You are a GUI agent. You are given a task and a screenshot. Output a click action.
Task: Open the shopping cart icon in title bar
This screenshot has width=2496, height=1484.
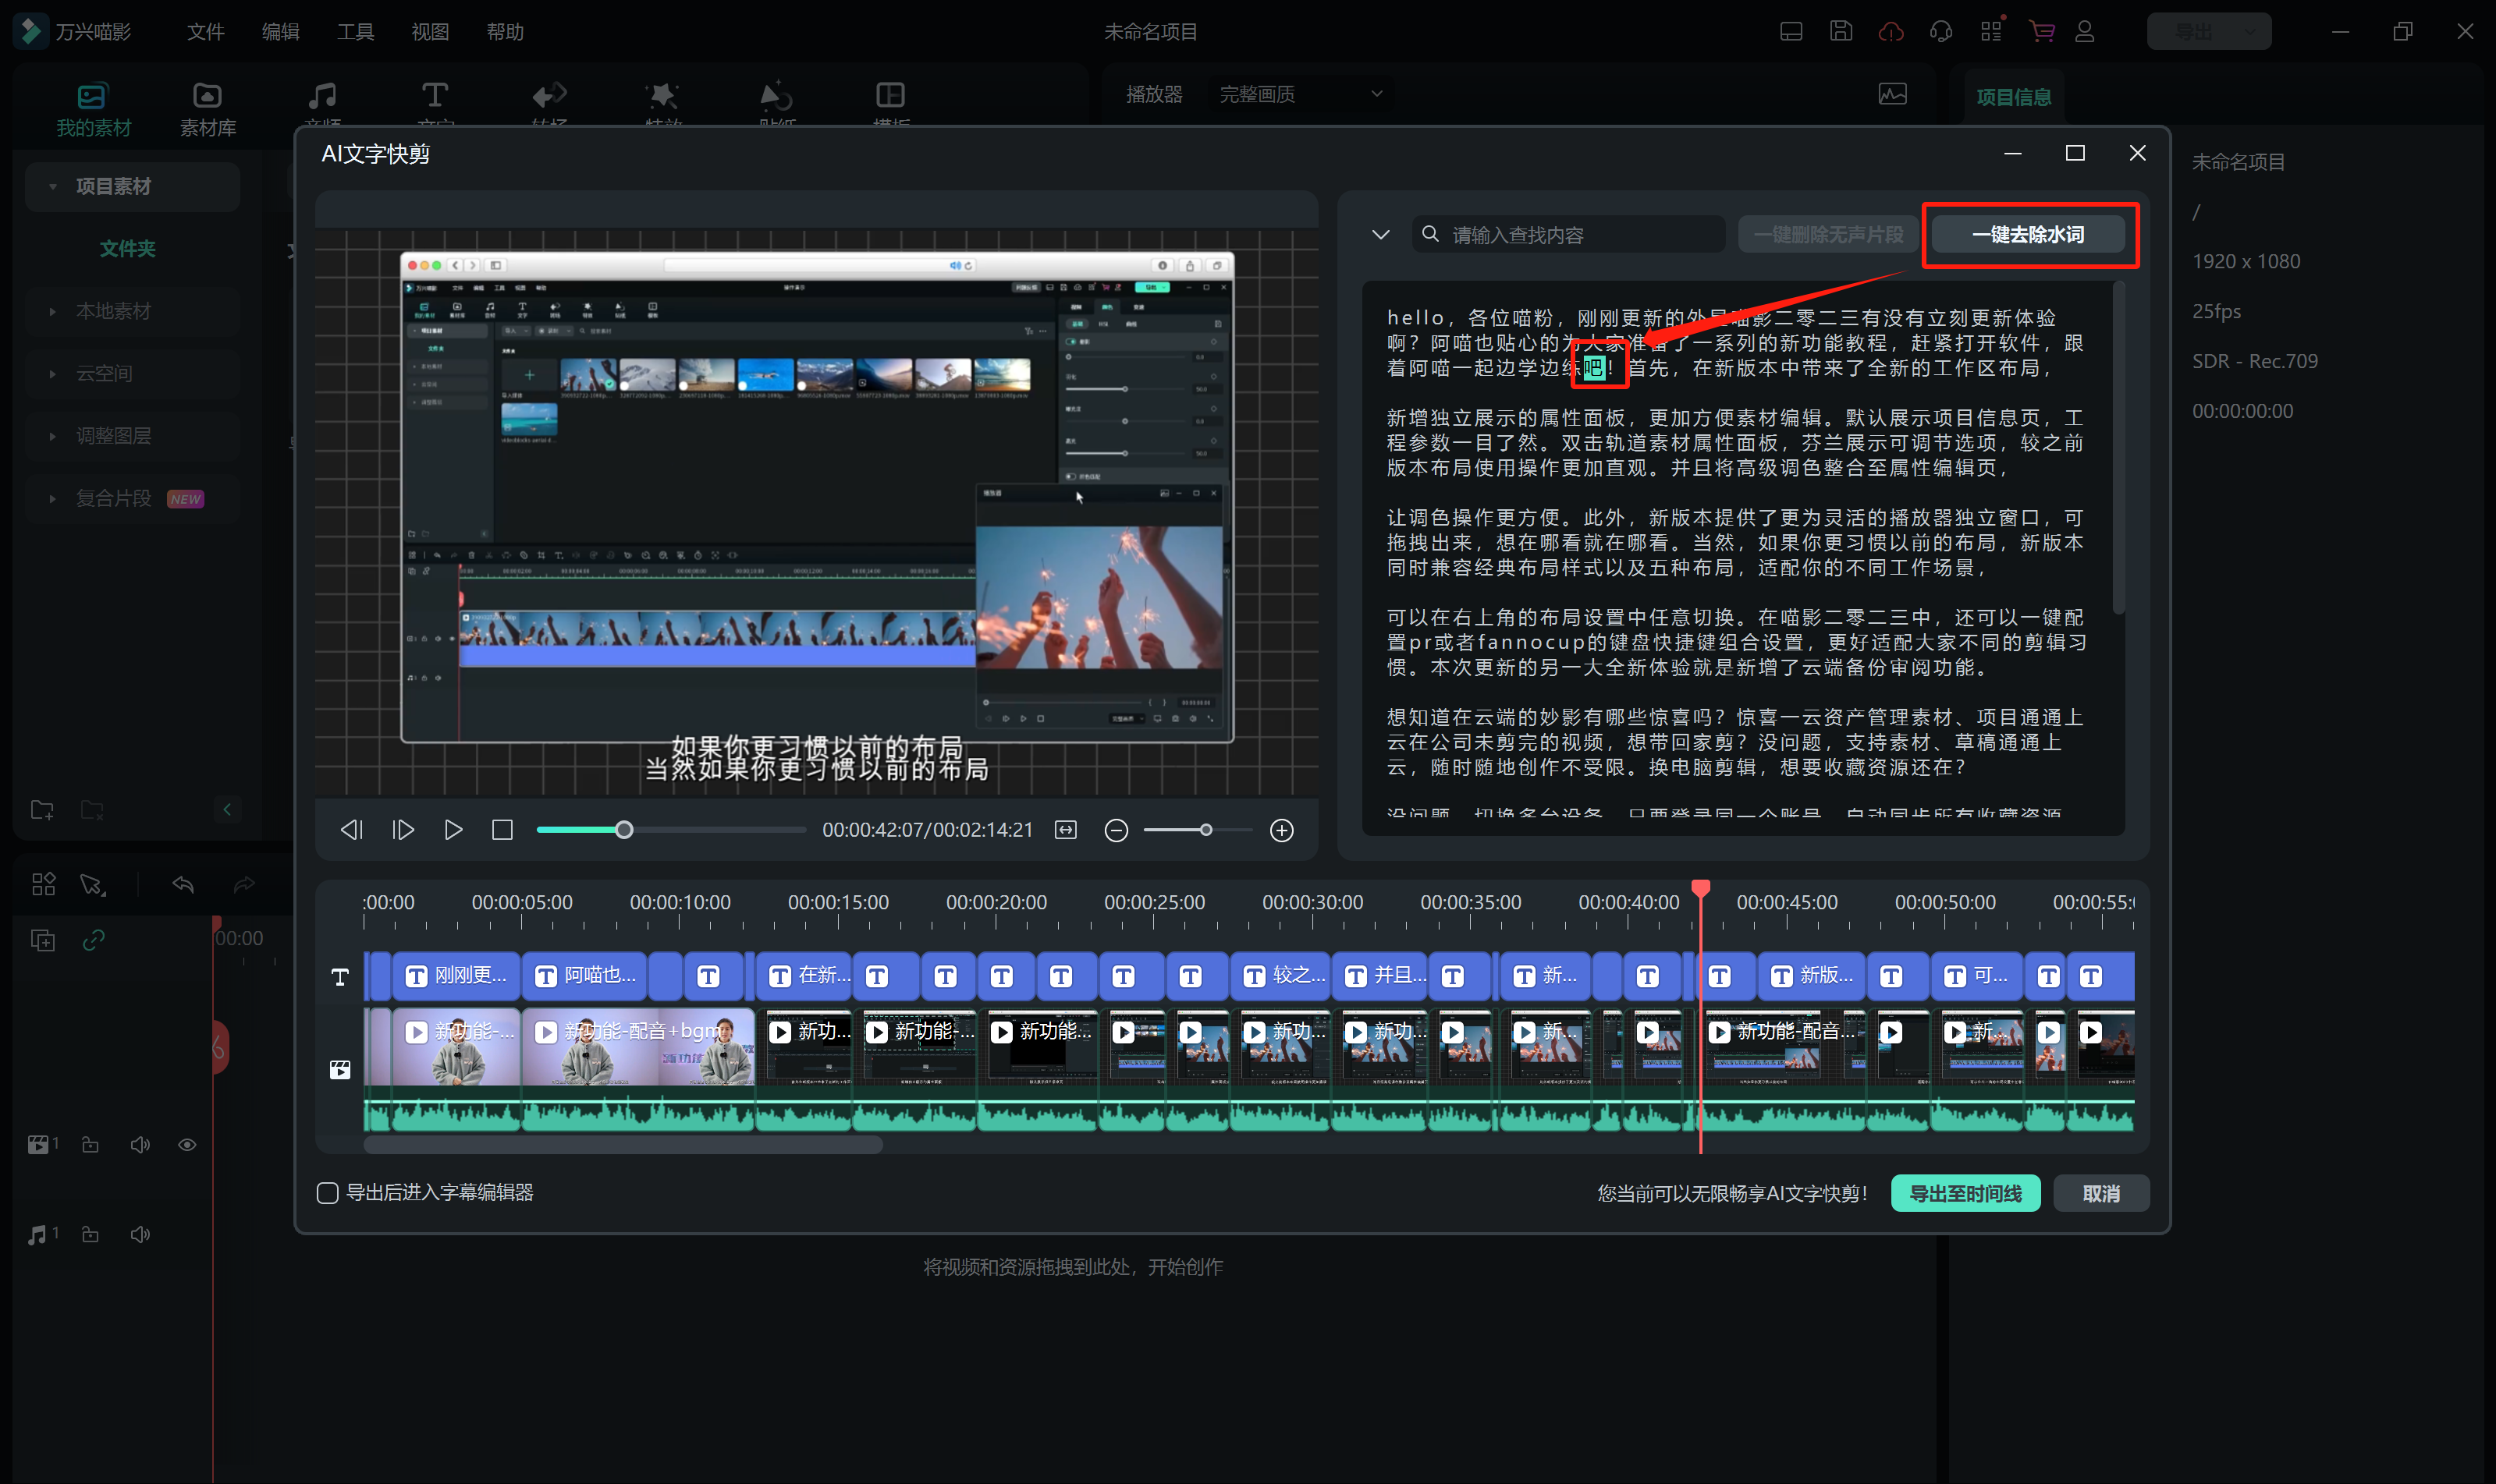pyautogui.click(x=2041, y=31)
